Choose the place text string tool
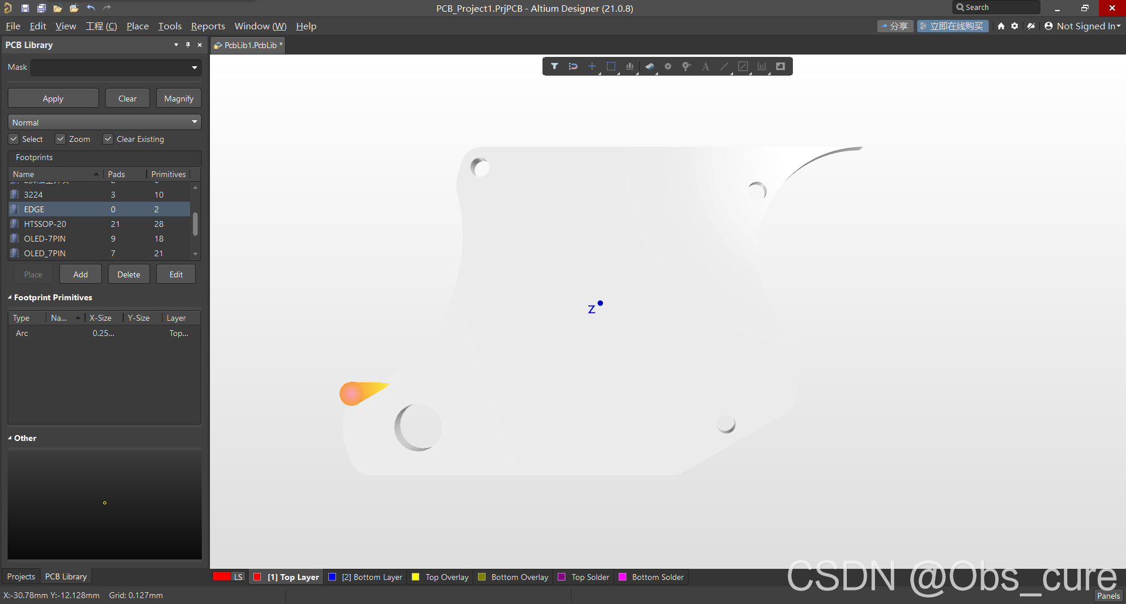The width and height of the screenshot is (1126, 604). tap(706, 66)
